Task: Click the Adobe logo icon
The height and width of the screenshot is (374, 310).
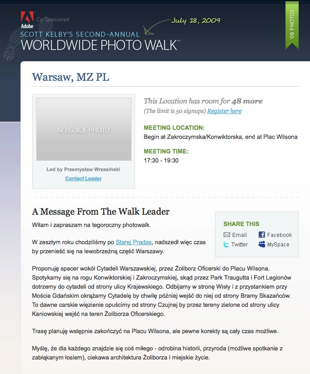Action: point(27,20)
